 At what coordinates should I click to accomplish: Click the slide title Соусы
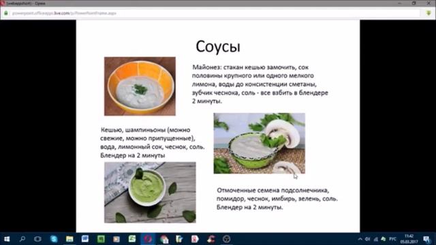tap(218, 46)
